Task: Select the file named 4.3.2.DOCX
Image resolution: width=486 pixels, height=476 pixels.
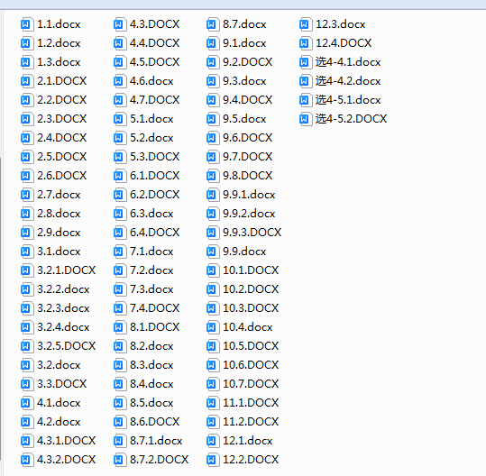Action: click(x=67, y=459)
